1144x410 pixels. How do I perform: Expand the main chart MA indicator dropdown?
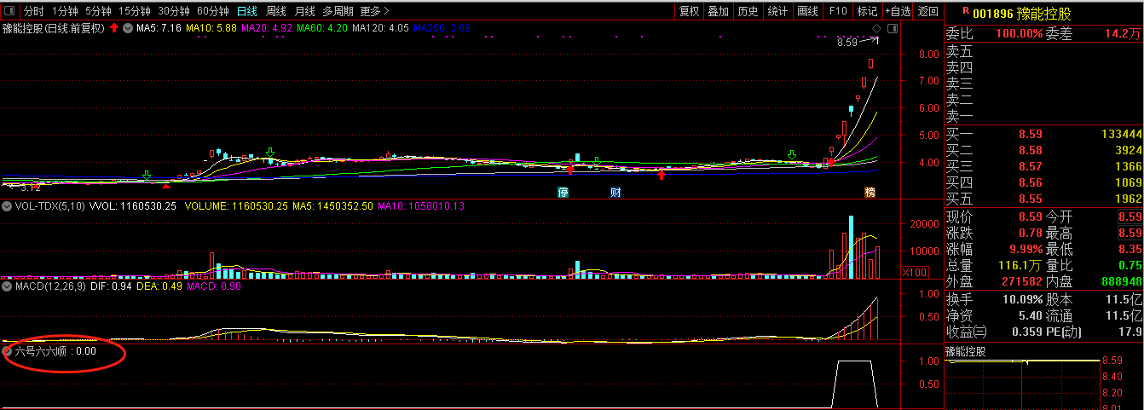(x=128, y=28)
